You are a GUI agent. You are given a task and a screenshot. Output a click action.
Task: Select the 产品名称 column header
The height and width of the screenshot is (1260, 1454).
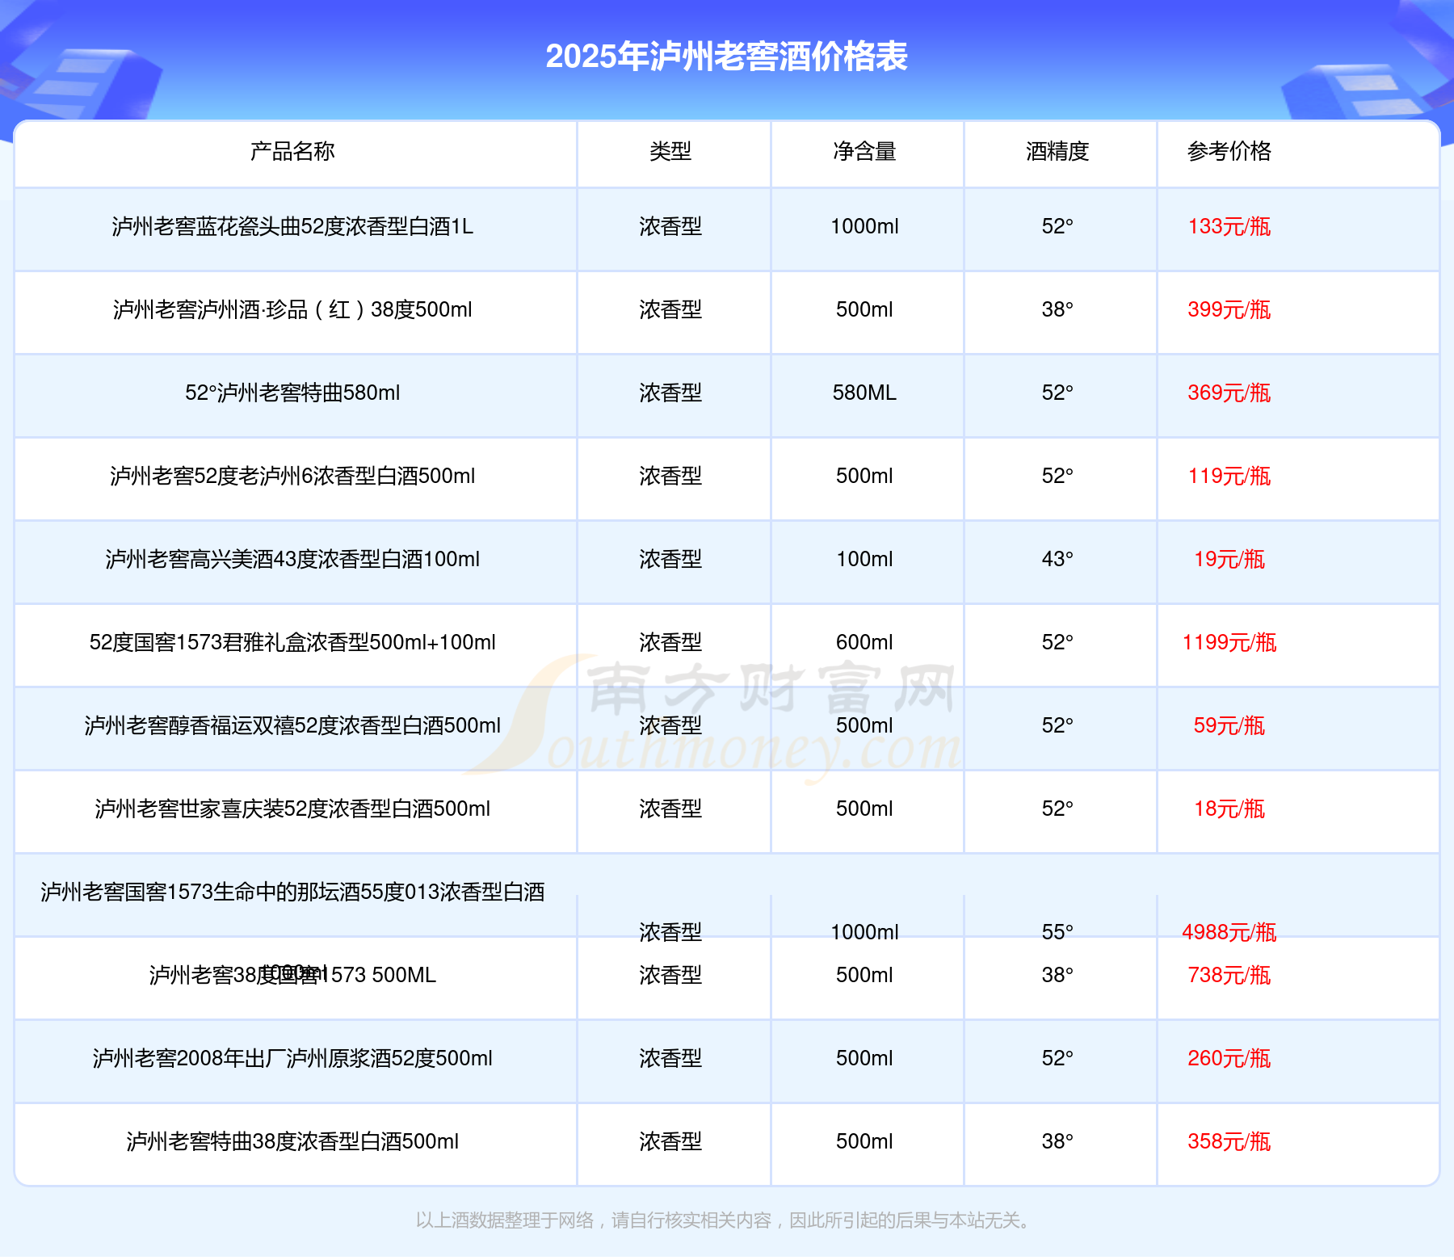coord(292,151)
